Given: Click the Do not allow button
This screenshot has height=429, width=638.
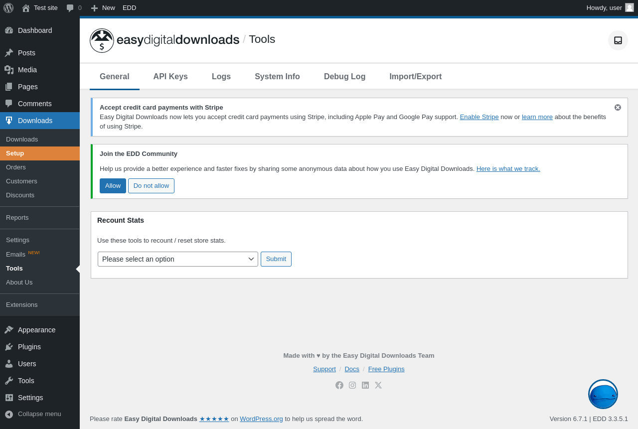Looking at the screenshot, I should pyautogui.click(x=151, y=186).
